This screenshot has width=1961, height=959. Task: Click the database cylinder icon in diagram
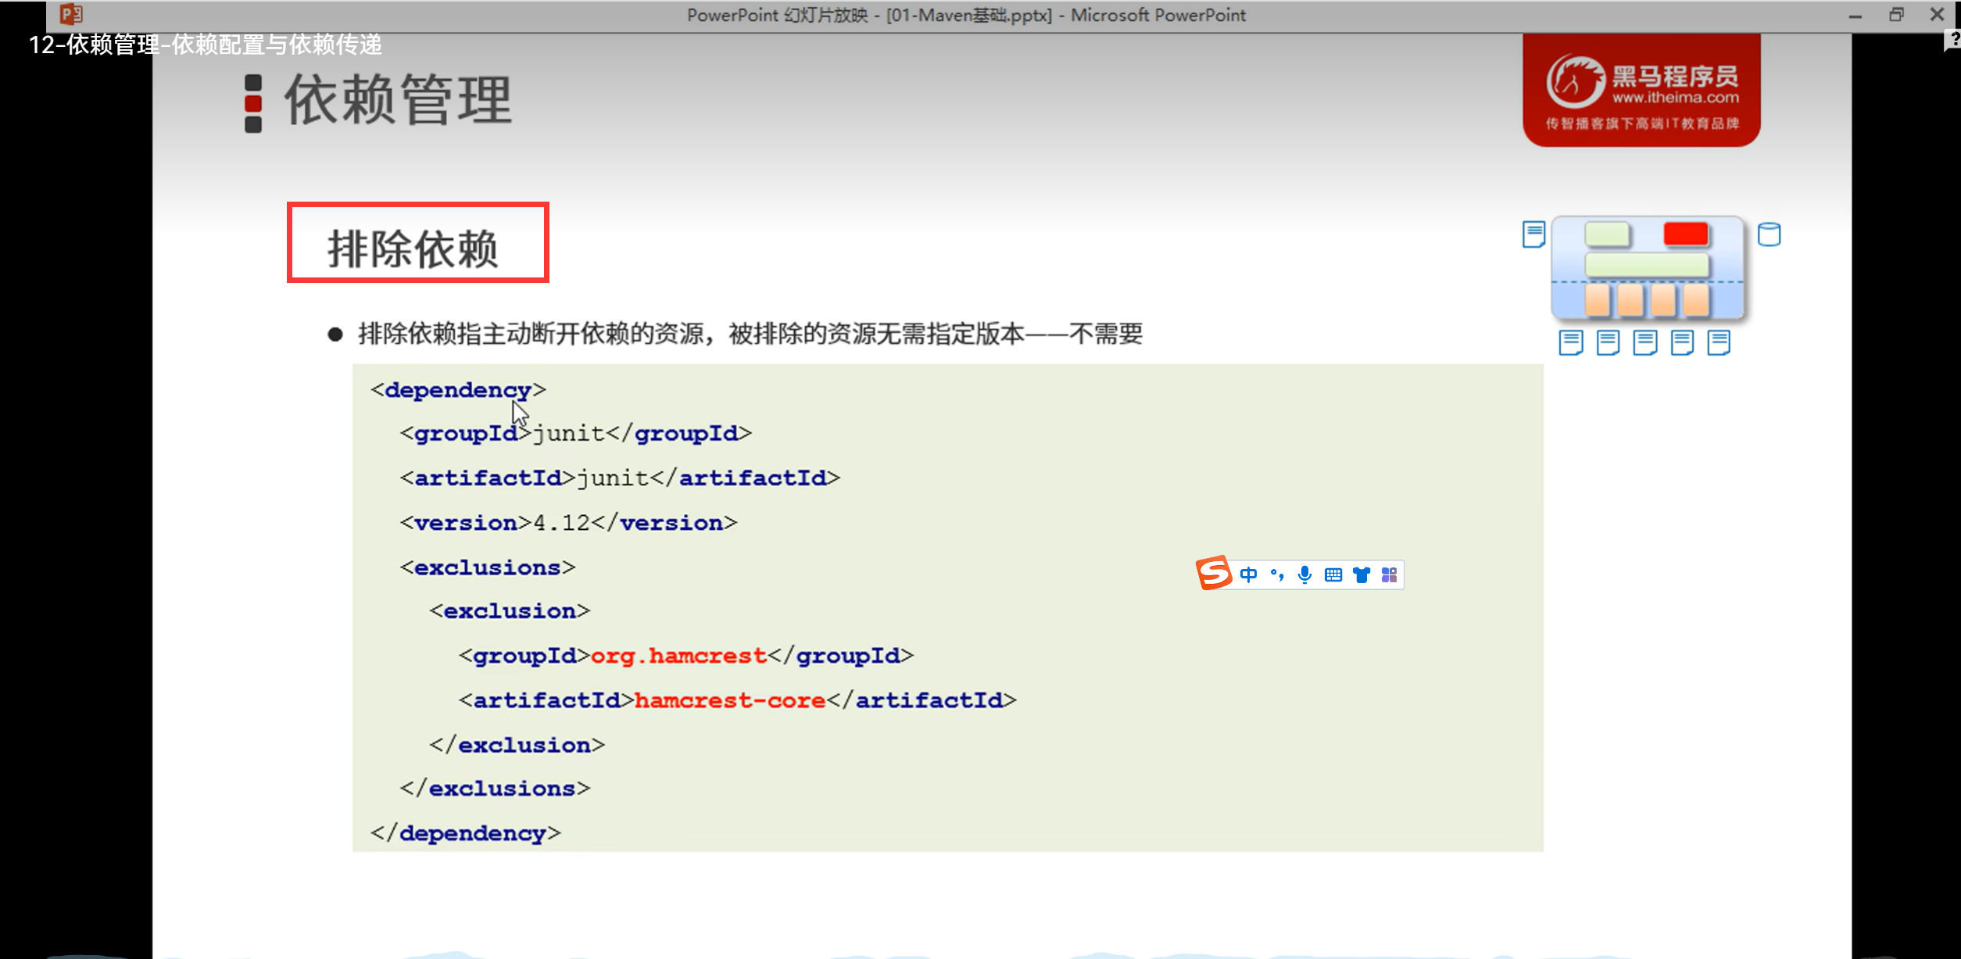(x=1769, y=234)
